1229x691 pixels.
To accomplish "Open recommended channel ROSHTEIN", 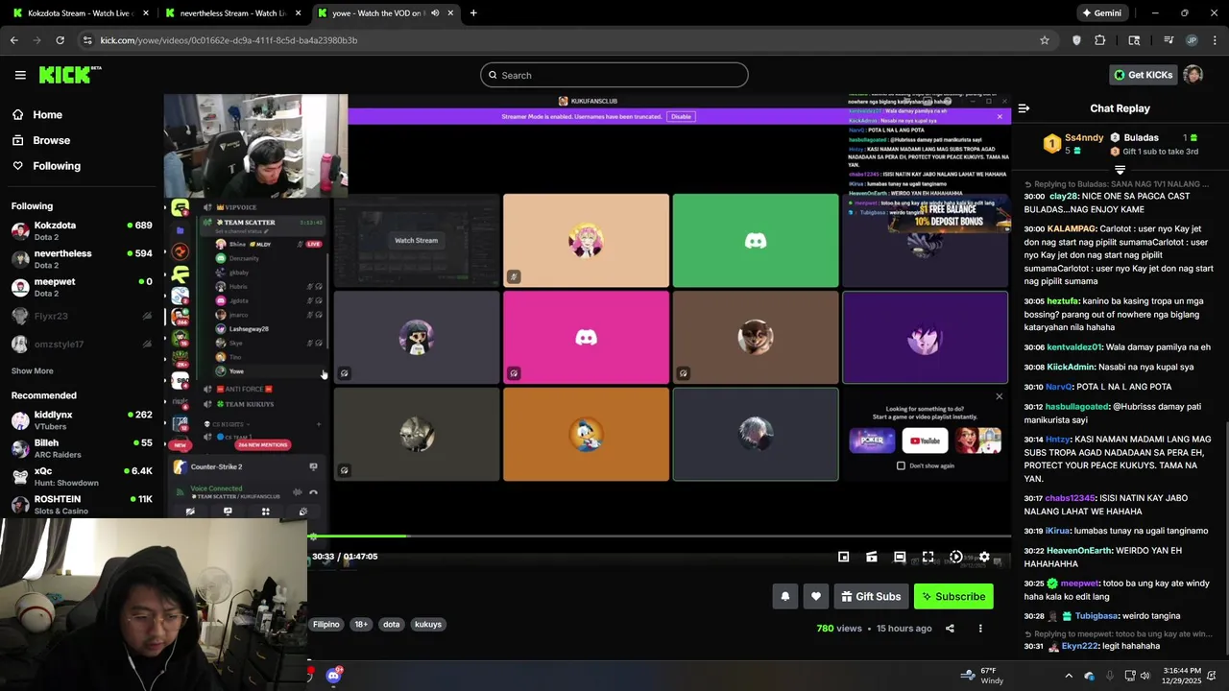I will [x=82, y=505].
